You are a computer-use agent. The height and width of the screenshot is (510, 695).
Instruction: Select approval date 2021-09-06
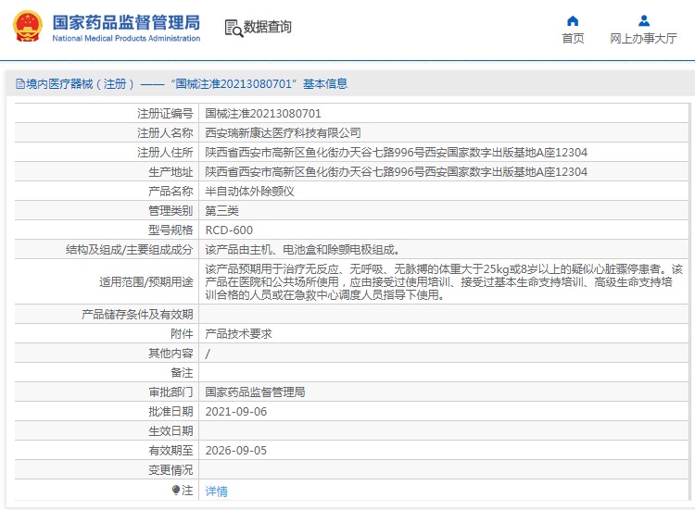point(235,412)
